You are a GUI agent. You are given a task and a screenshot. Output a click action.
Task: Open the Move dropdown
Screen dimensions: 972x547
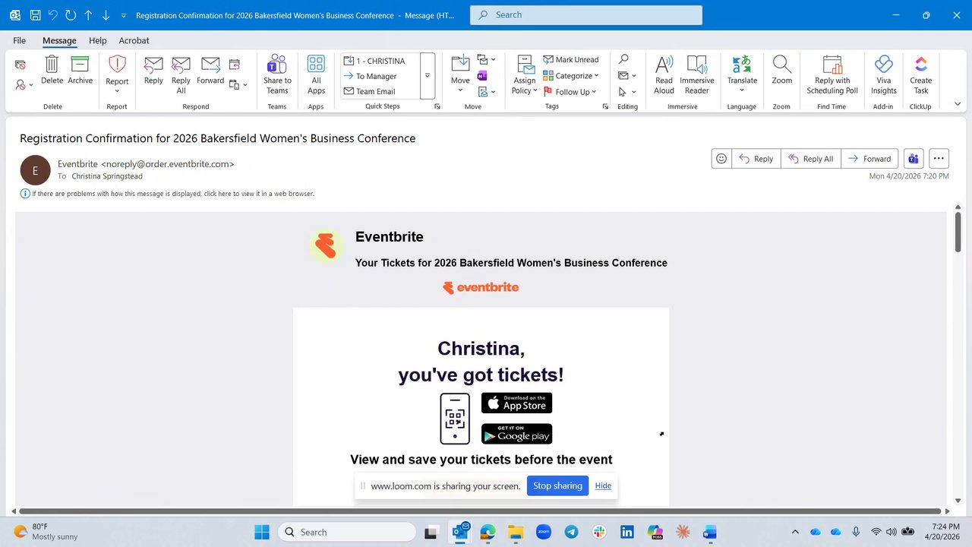[460, 74]
